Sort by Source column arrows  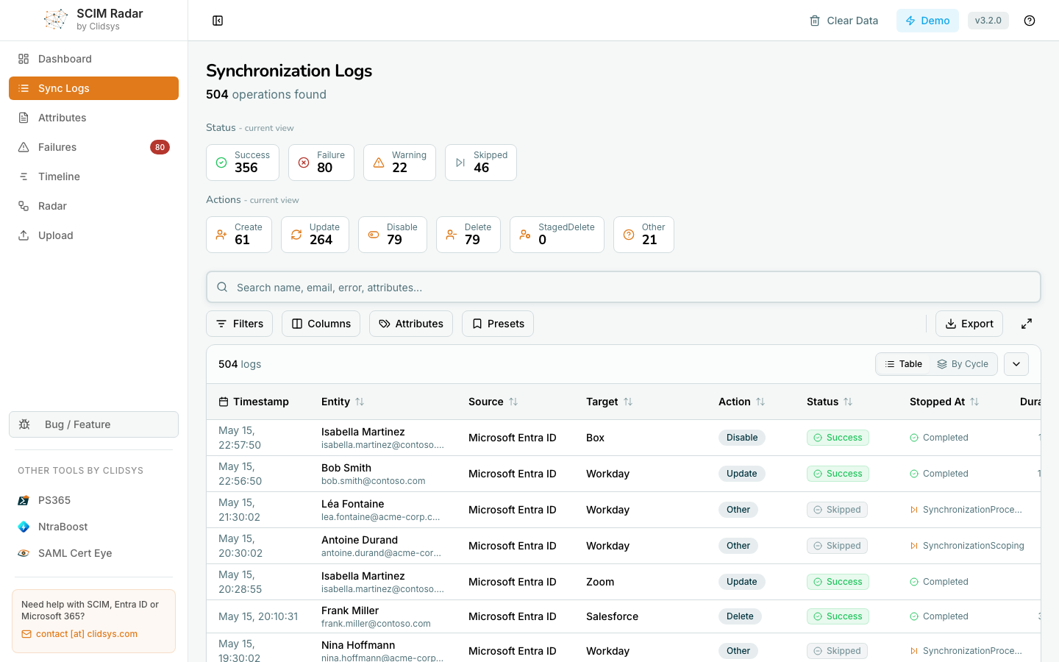pos(513,402)
